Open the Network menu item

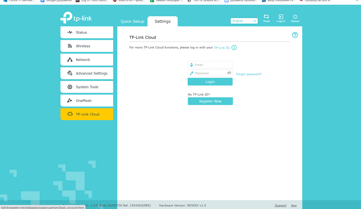coord(87,60)
